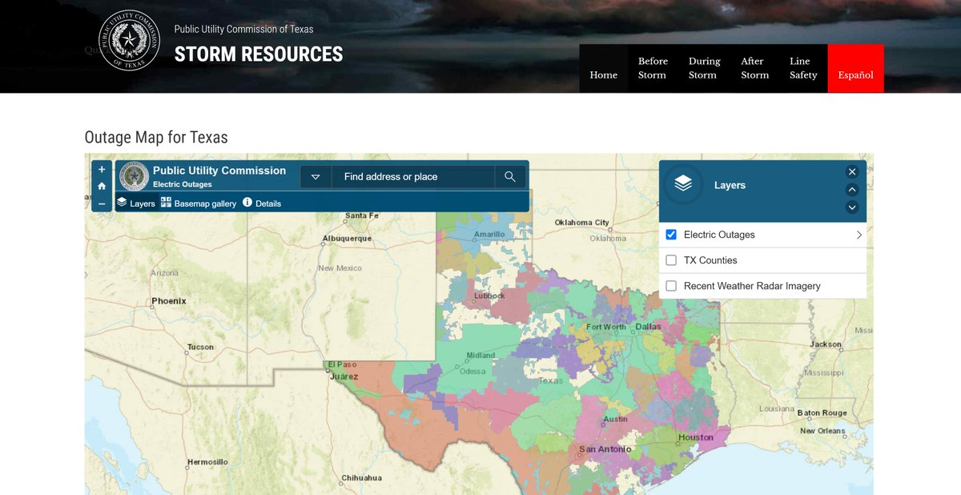Zoom in using the plus icon
This screenshot has height=495, width=961.
pos(101,169)
